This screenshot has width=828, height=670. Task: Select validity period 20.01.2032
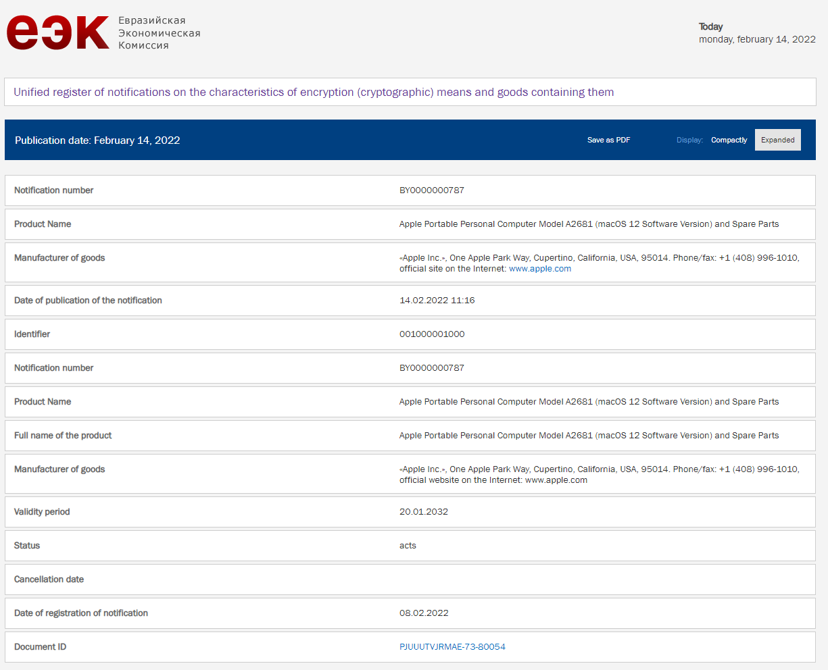coord(424,512)
